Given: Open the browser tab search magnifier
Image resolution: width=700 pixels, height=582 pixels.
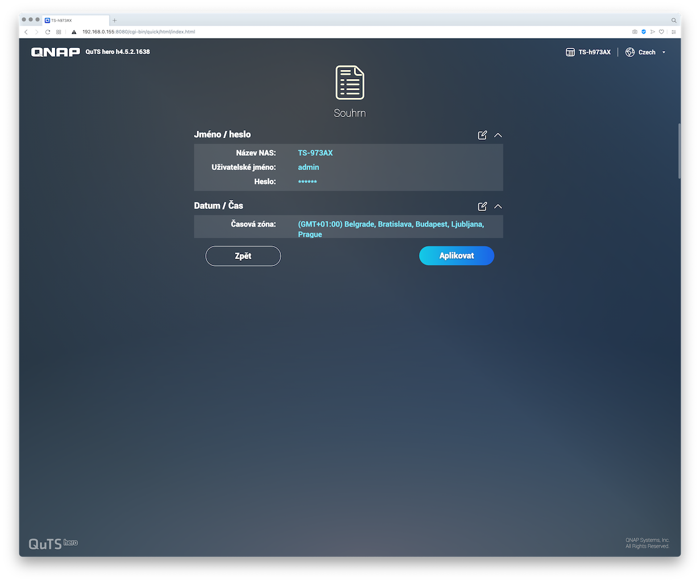Looking at the screenshot, I should pos(674,20).
